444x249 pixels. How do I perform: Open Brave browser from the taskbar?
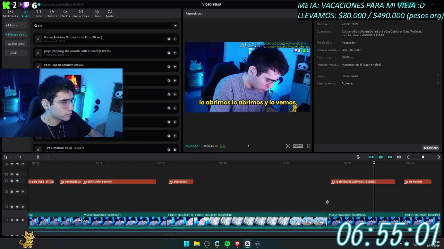click(237, 243)
